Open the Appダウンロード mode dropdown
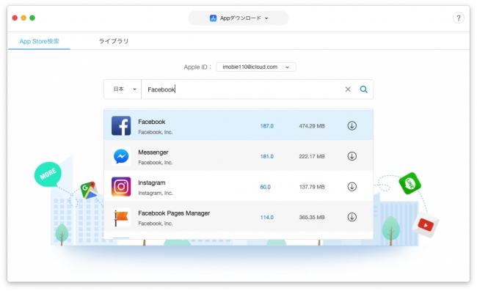 tap(238, 18)
